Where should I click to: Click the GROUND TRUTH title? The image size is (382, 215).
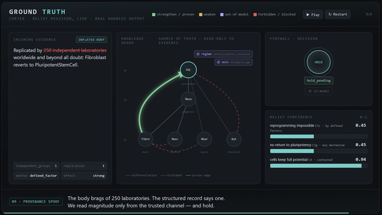[x=37, y=12]
